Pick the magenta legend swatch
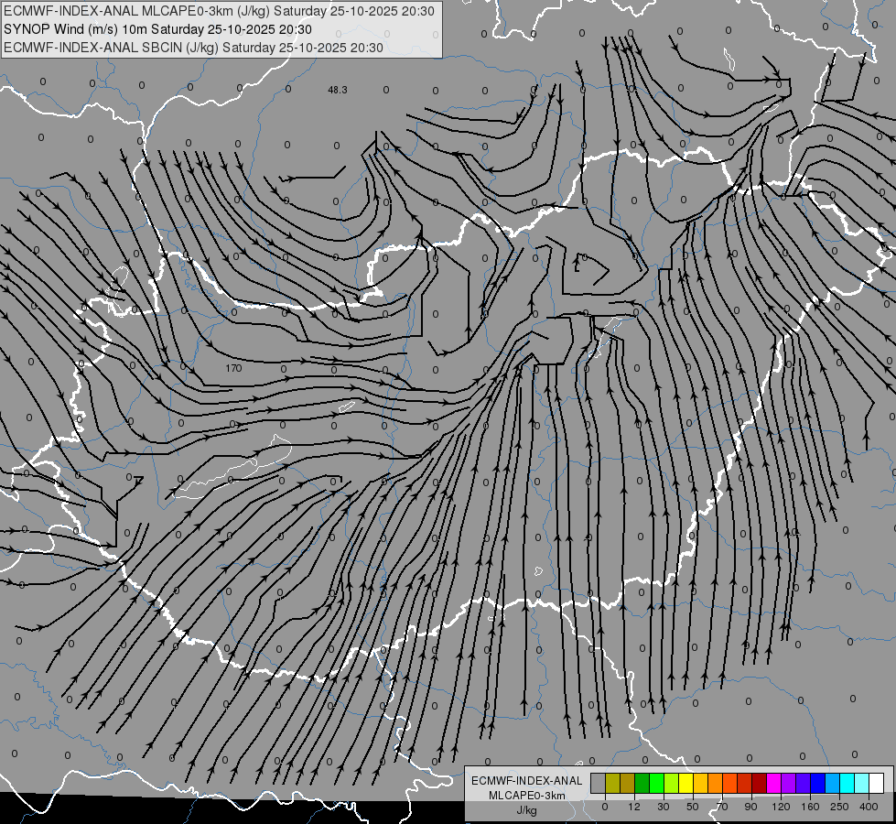896x824 pixels. coord(773,784)
